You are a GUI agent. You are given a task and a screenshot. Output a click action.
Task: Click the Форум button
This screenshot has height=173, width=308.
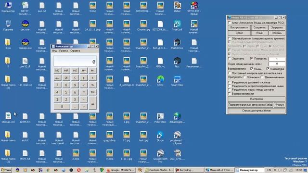tap(280, 105)
